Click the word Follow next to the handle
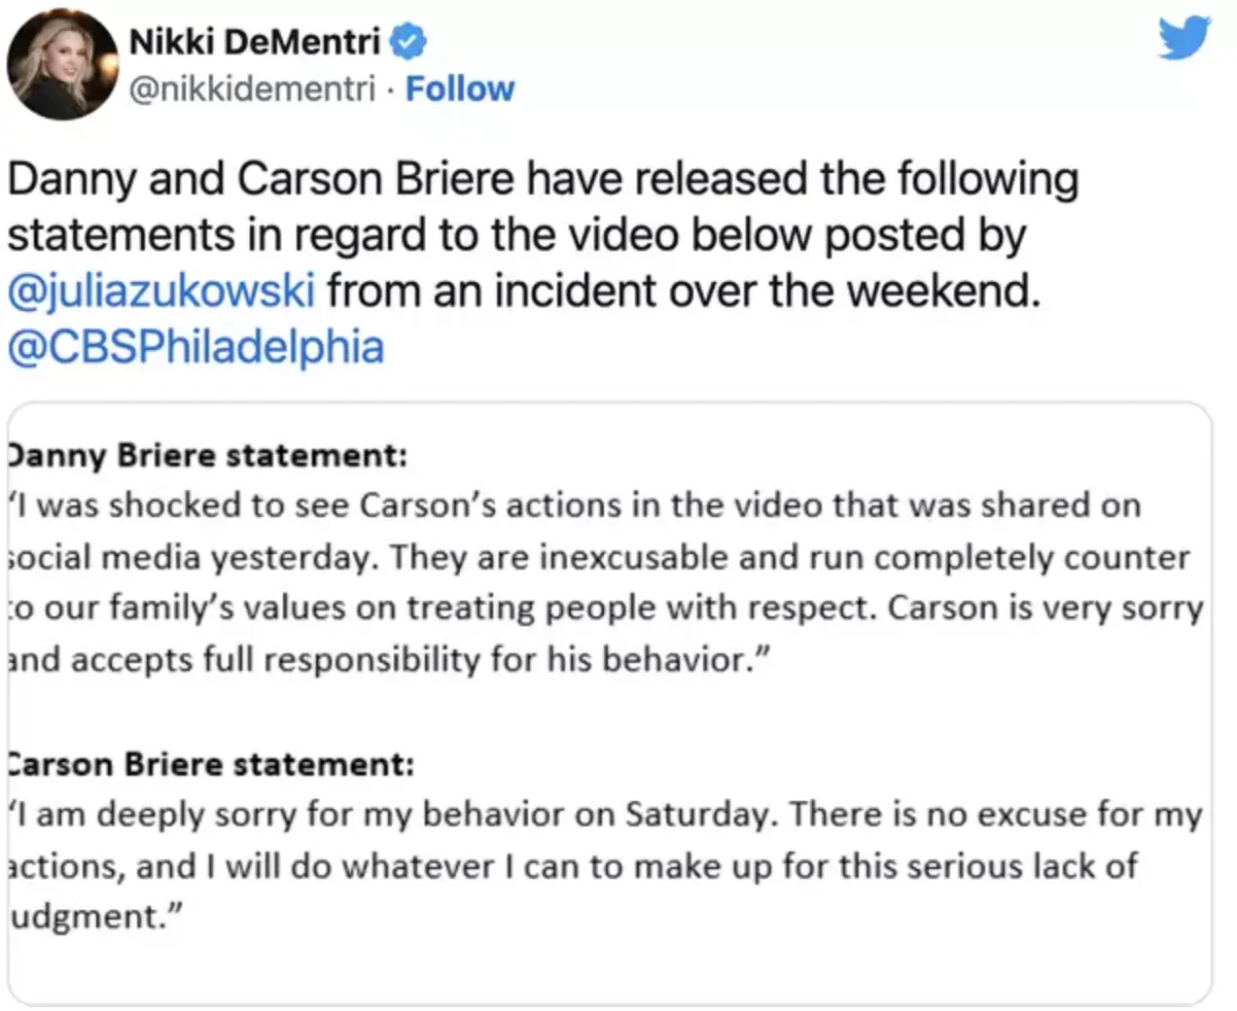Screen dimensions: 1237x1011 click(461, 88)
